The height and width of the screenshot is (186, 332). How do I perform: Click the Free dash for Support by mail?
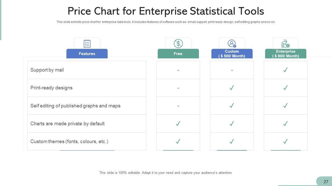[178, 70]
